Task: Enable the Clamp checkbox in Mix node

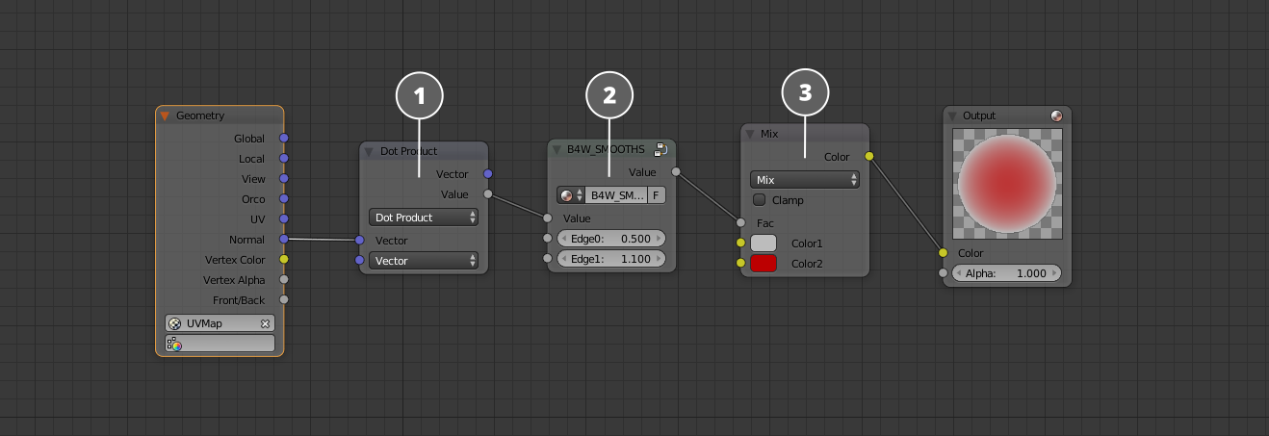Action: tap(760, 200)
